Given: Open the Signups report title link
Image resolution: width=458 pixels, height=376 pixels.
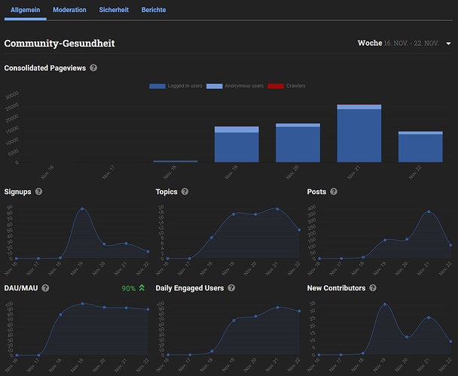Looking at the screenshot, I should click(x=17, y=192).
